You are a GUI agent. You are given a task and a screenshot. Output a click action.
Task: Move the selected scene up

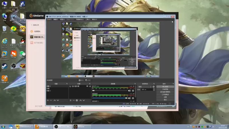pyautogui.click(x=55, y=100)
